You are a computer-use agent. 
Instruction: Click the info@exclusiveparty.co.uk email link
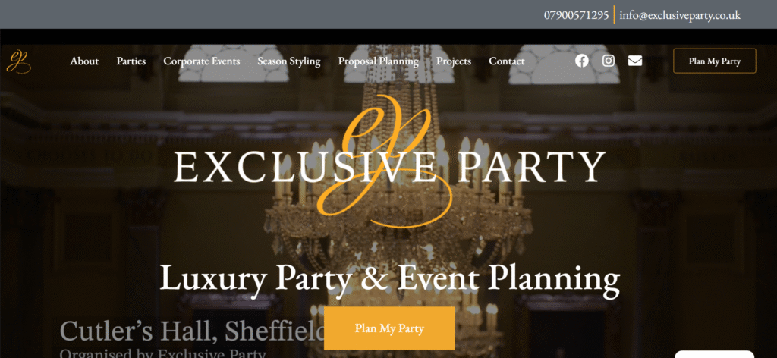(x=680, y=15)
